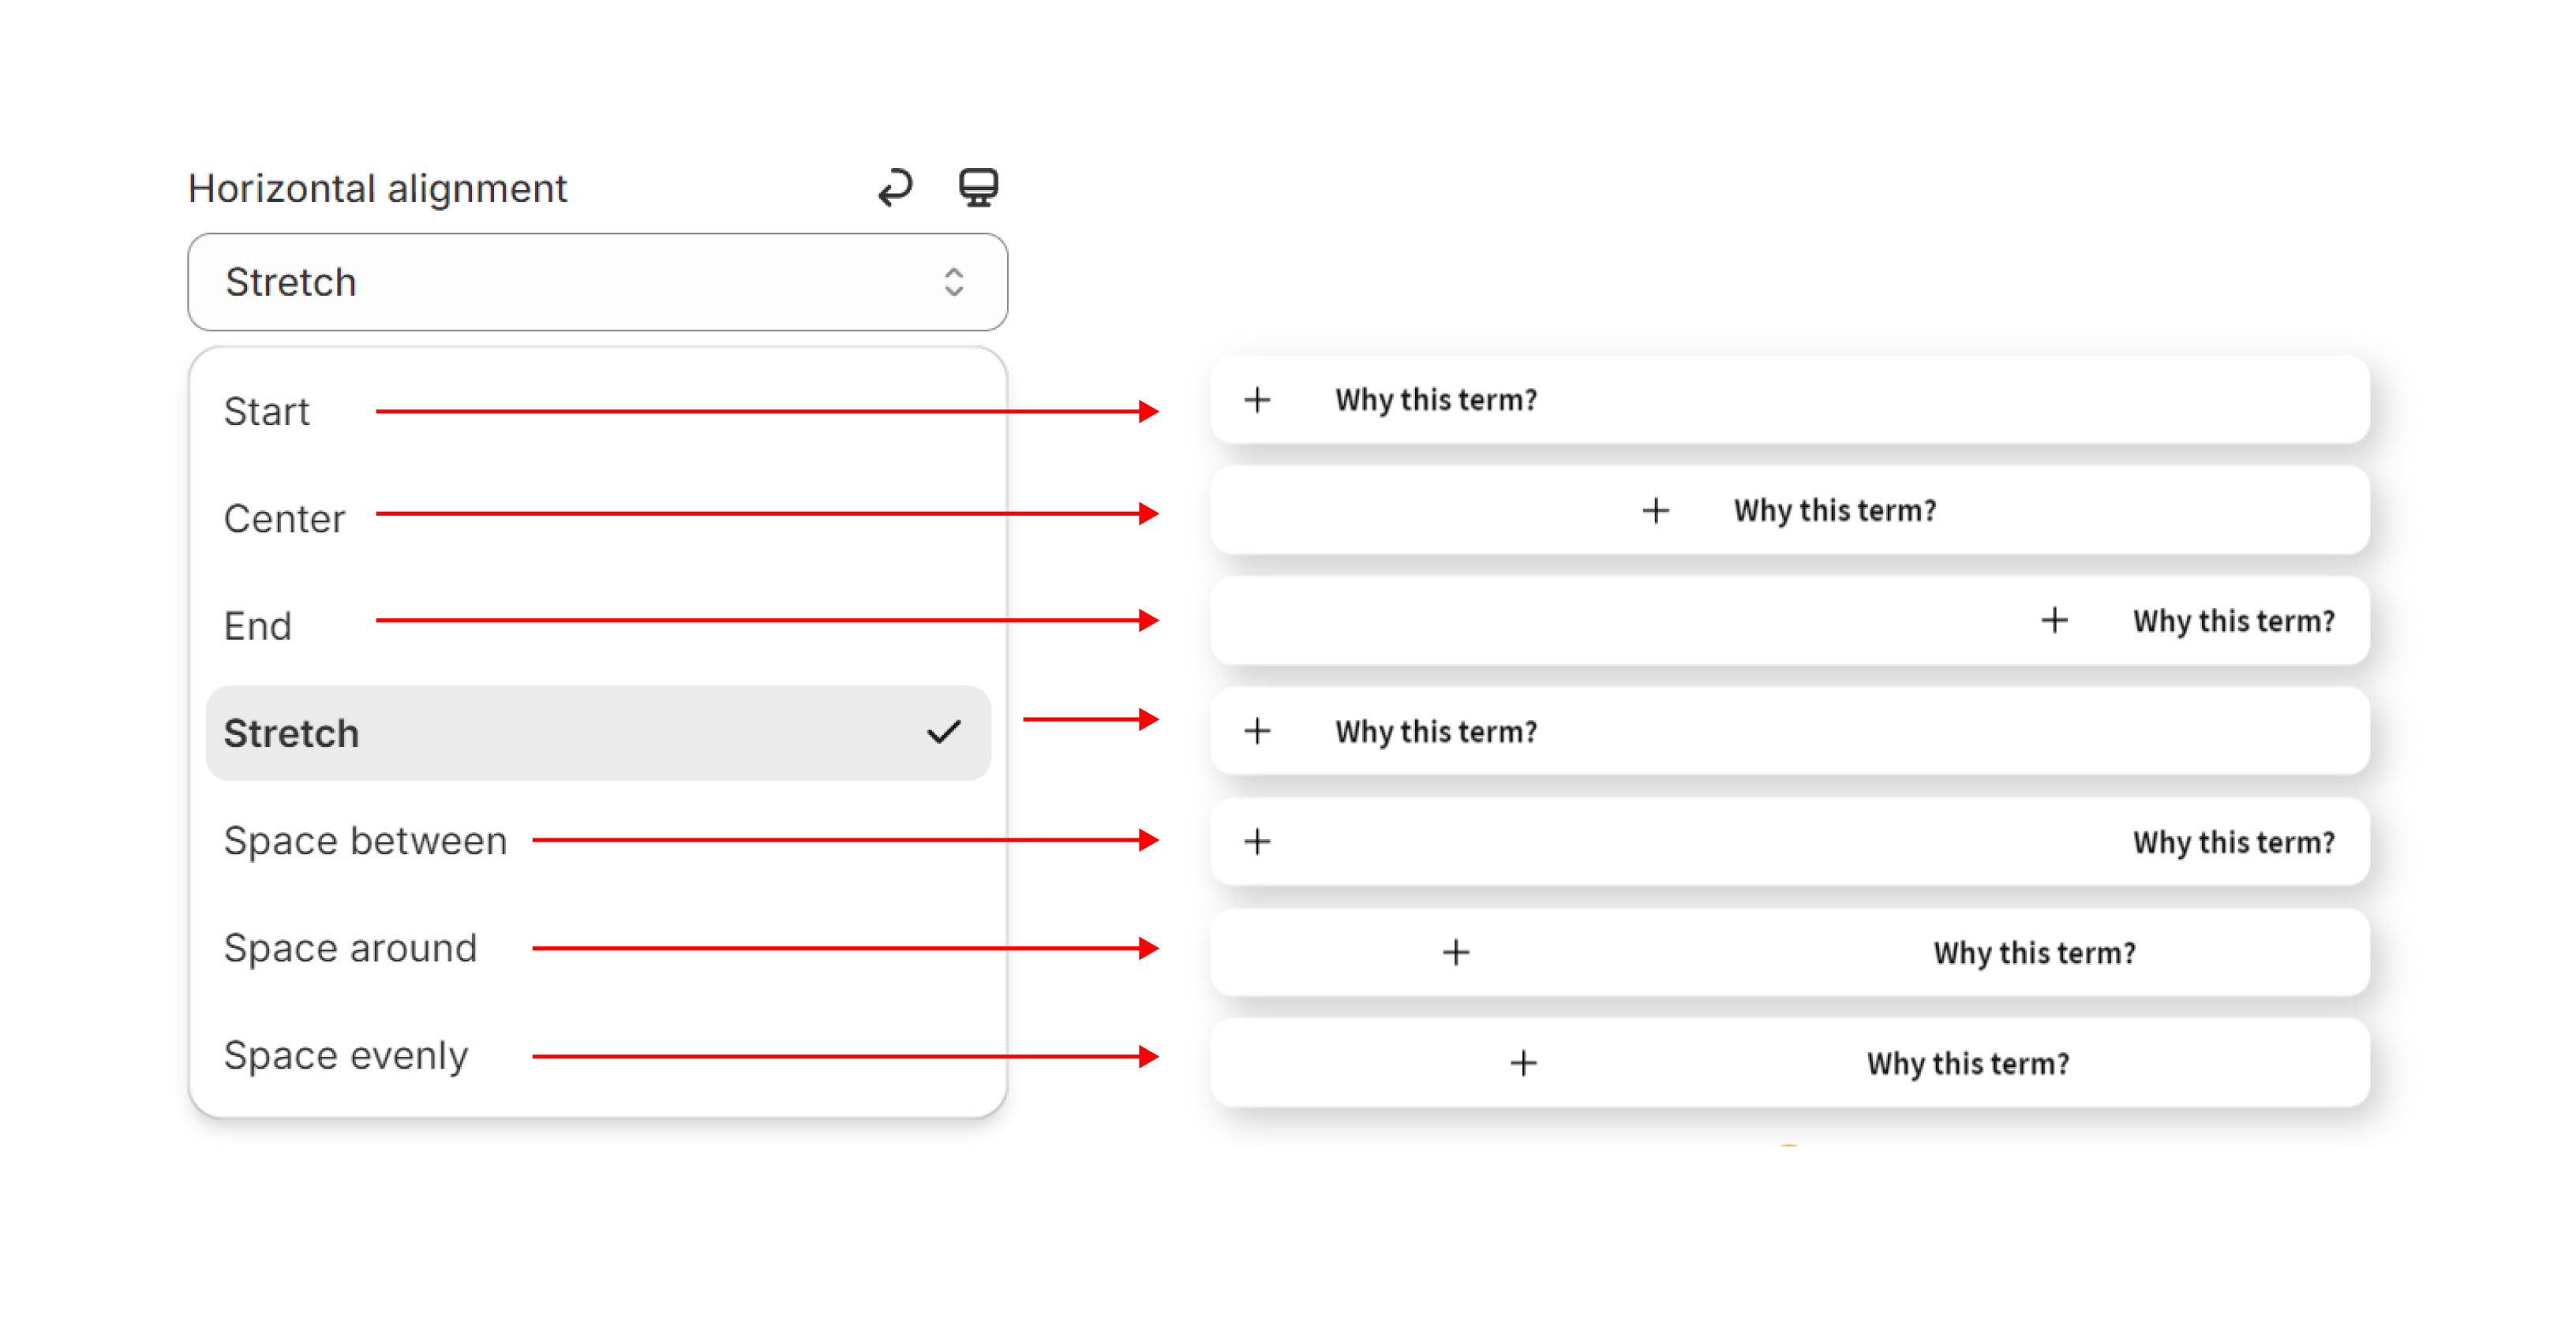
Task: Click the plus icon in the End example row
Action: [x=2054, y=621]
